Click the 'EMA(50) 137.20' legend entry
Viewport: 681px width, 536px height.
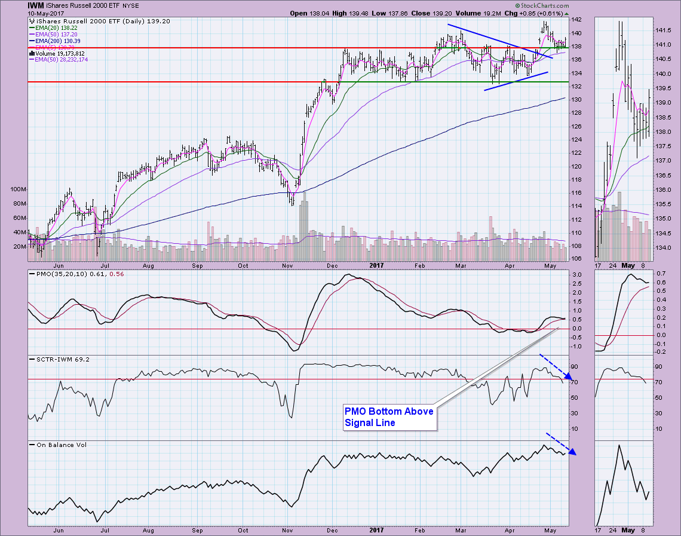(x=57, y=34)
